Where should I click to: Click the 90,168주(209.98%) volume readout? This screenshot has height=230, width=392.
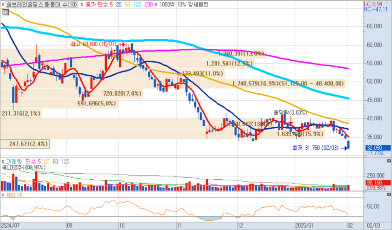[x=24, y=167]
